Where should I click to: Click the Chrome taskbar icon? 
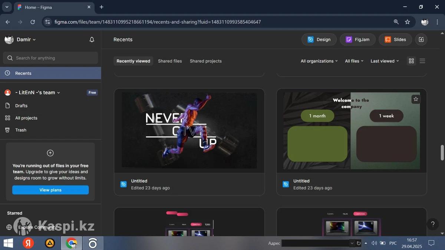coord(72,243)
